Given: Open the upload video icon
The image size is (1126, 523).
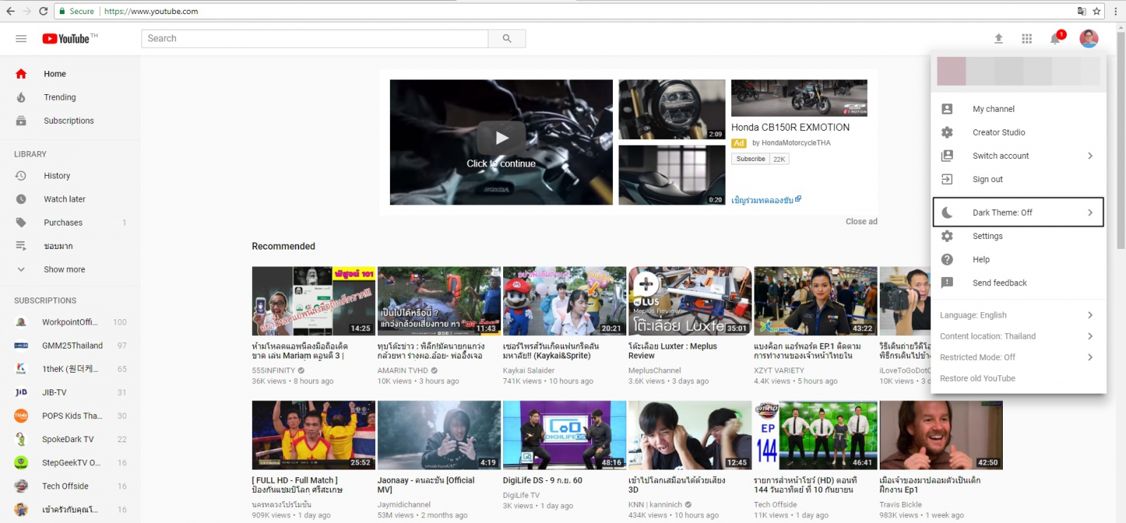Looking at the screenshot, I should click(x=999, y=39).
